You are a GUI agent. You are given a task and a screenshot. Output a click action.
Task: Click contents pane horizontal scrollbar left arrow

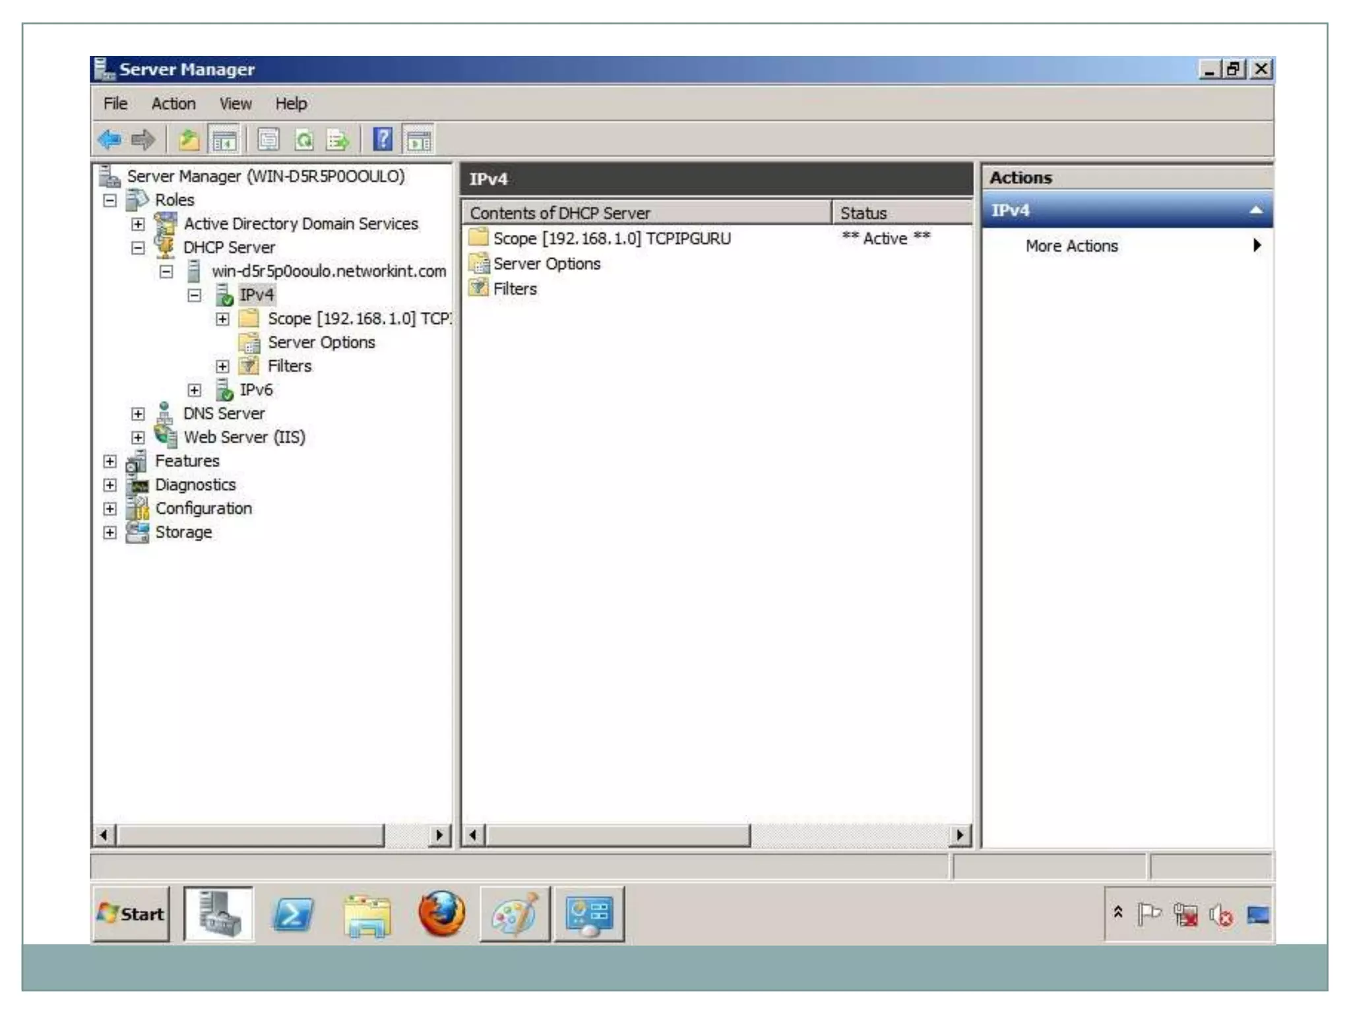click(474, 835)
